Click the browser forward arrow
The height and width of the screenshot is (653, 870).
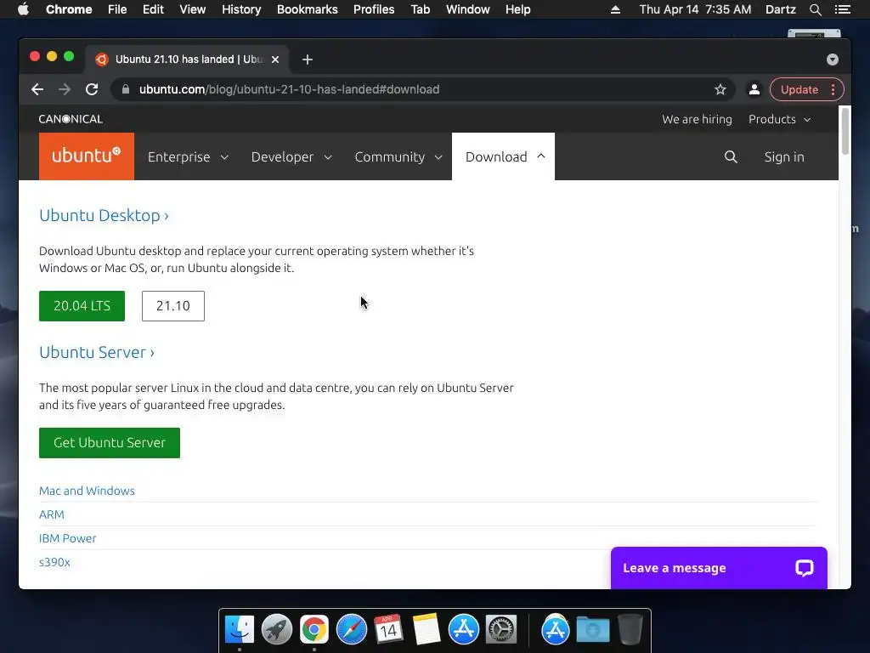coord(65,89)
